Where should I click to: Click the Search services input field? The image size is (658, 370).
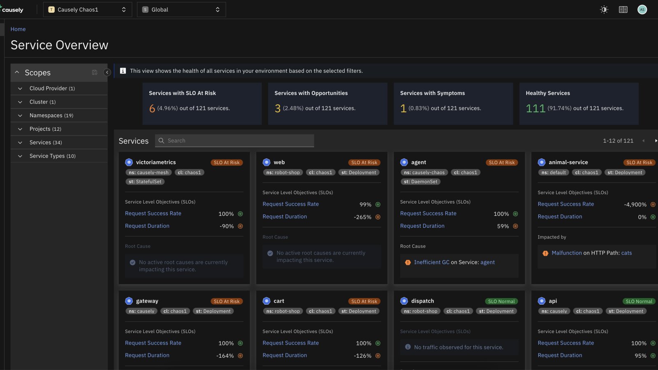coord(234,141)
